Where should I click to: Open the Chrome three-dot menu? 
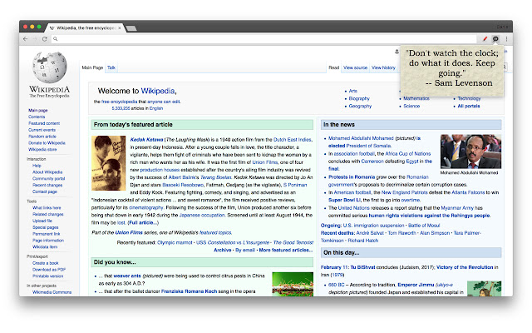click(507, 39)
